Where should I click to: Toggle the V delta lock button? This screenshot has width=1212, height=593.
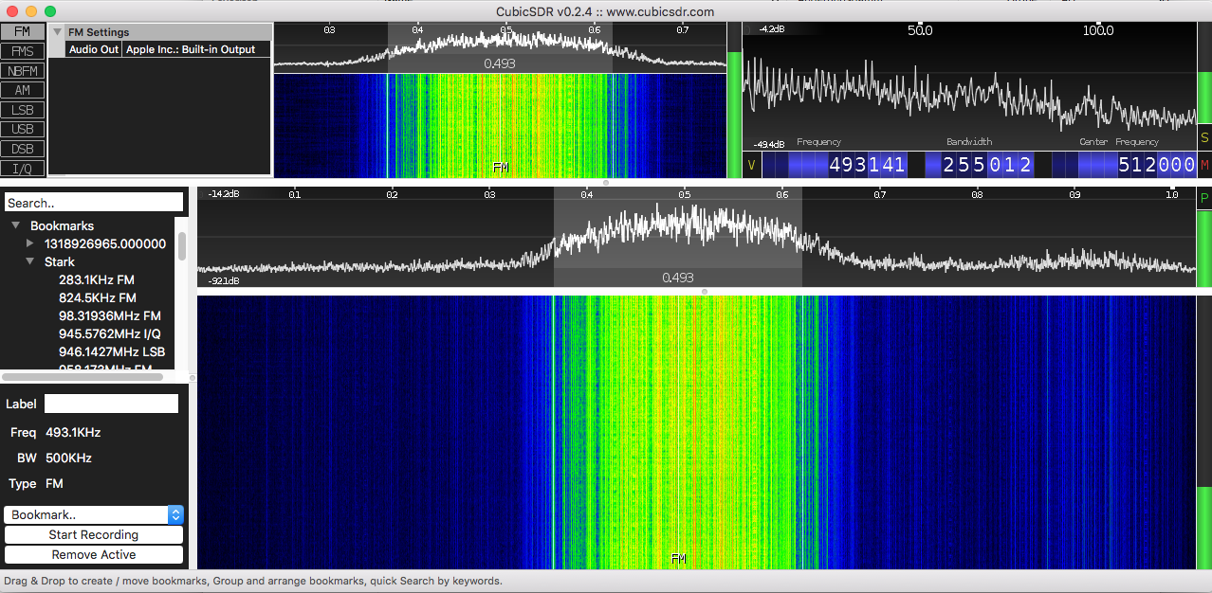(752, 166)
